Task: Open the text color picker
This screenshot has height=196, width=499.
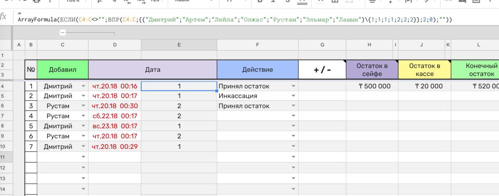Action: coord(301,1)
